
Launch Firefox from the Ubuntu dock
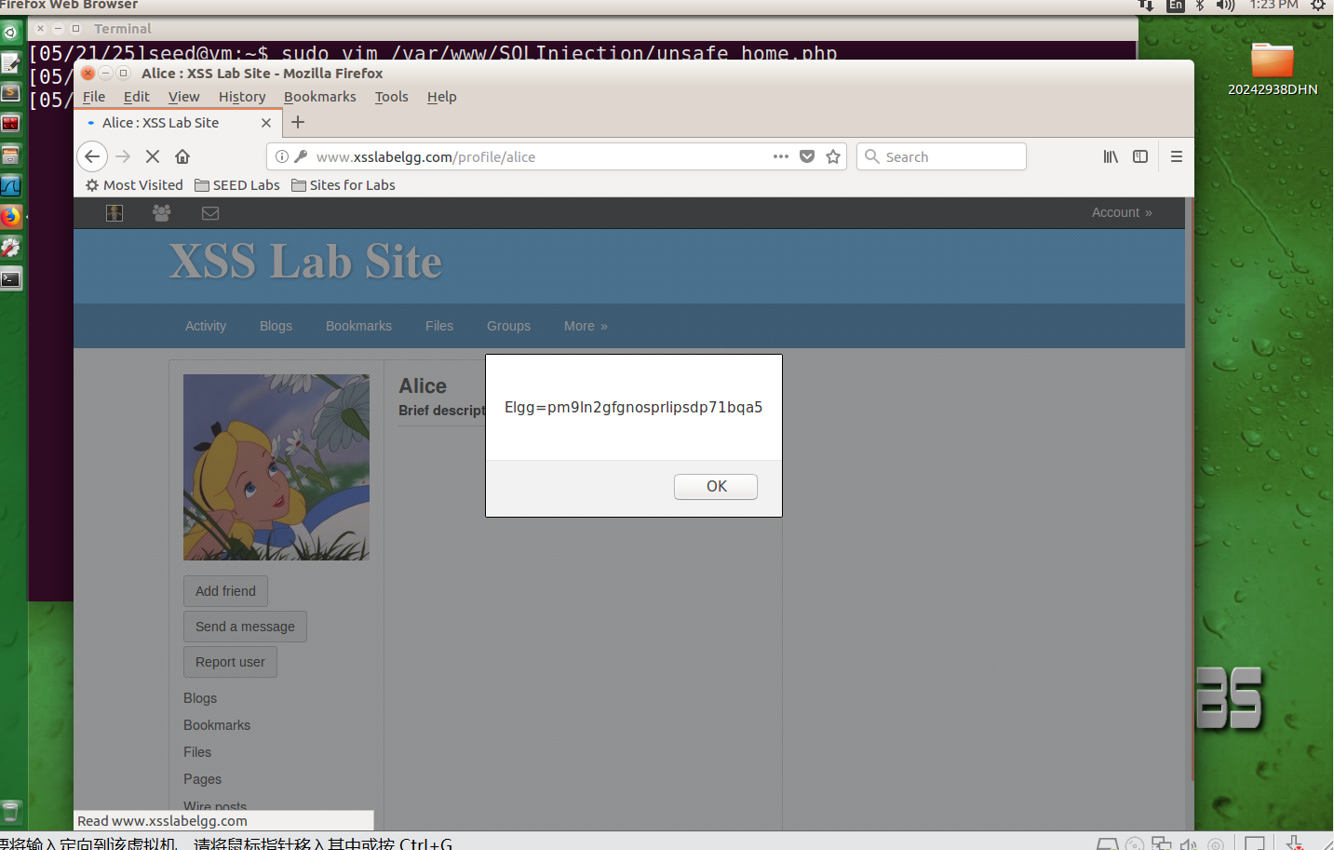tap(11, 217)
